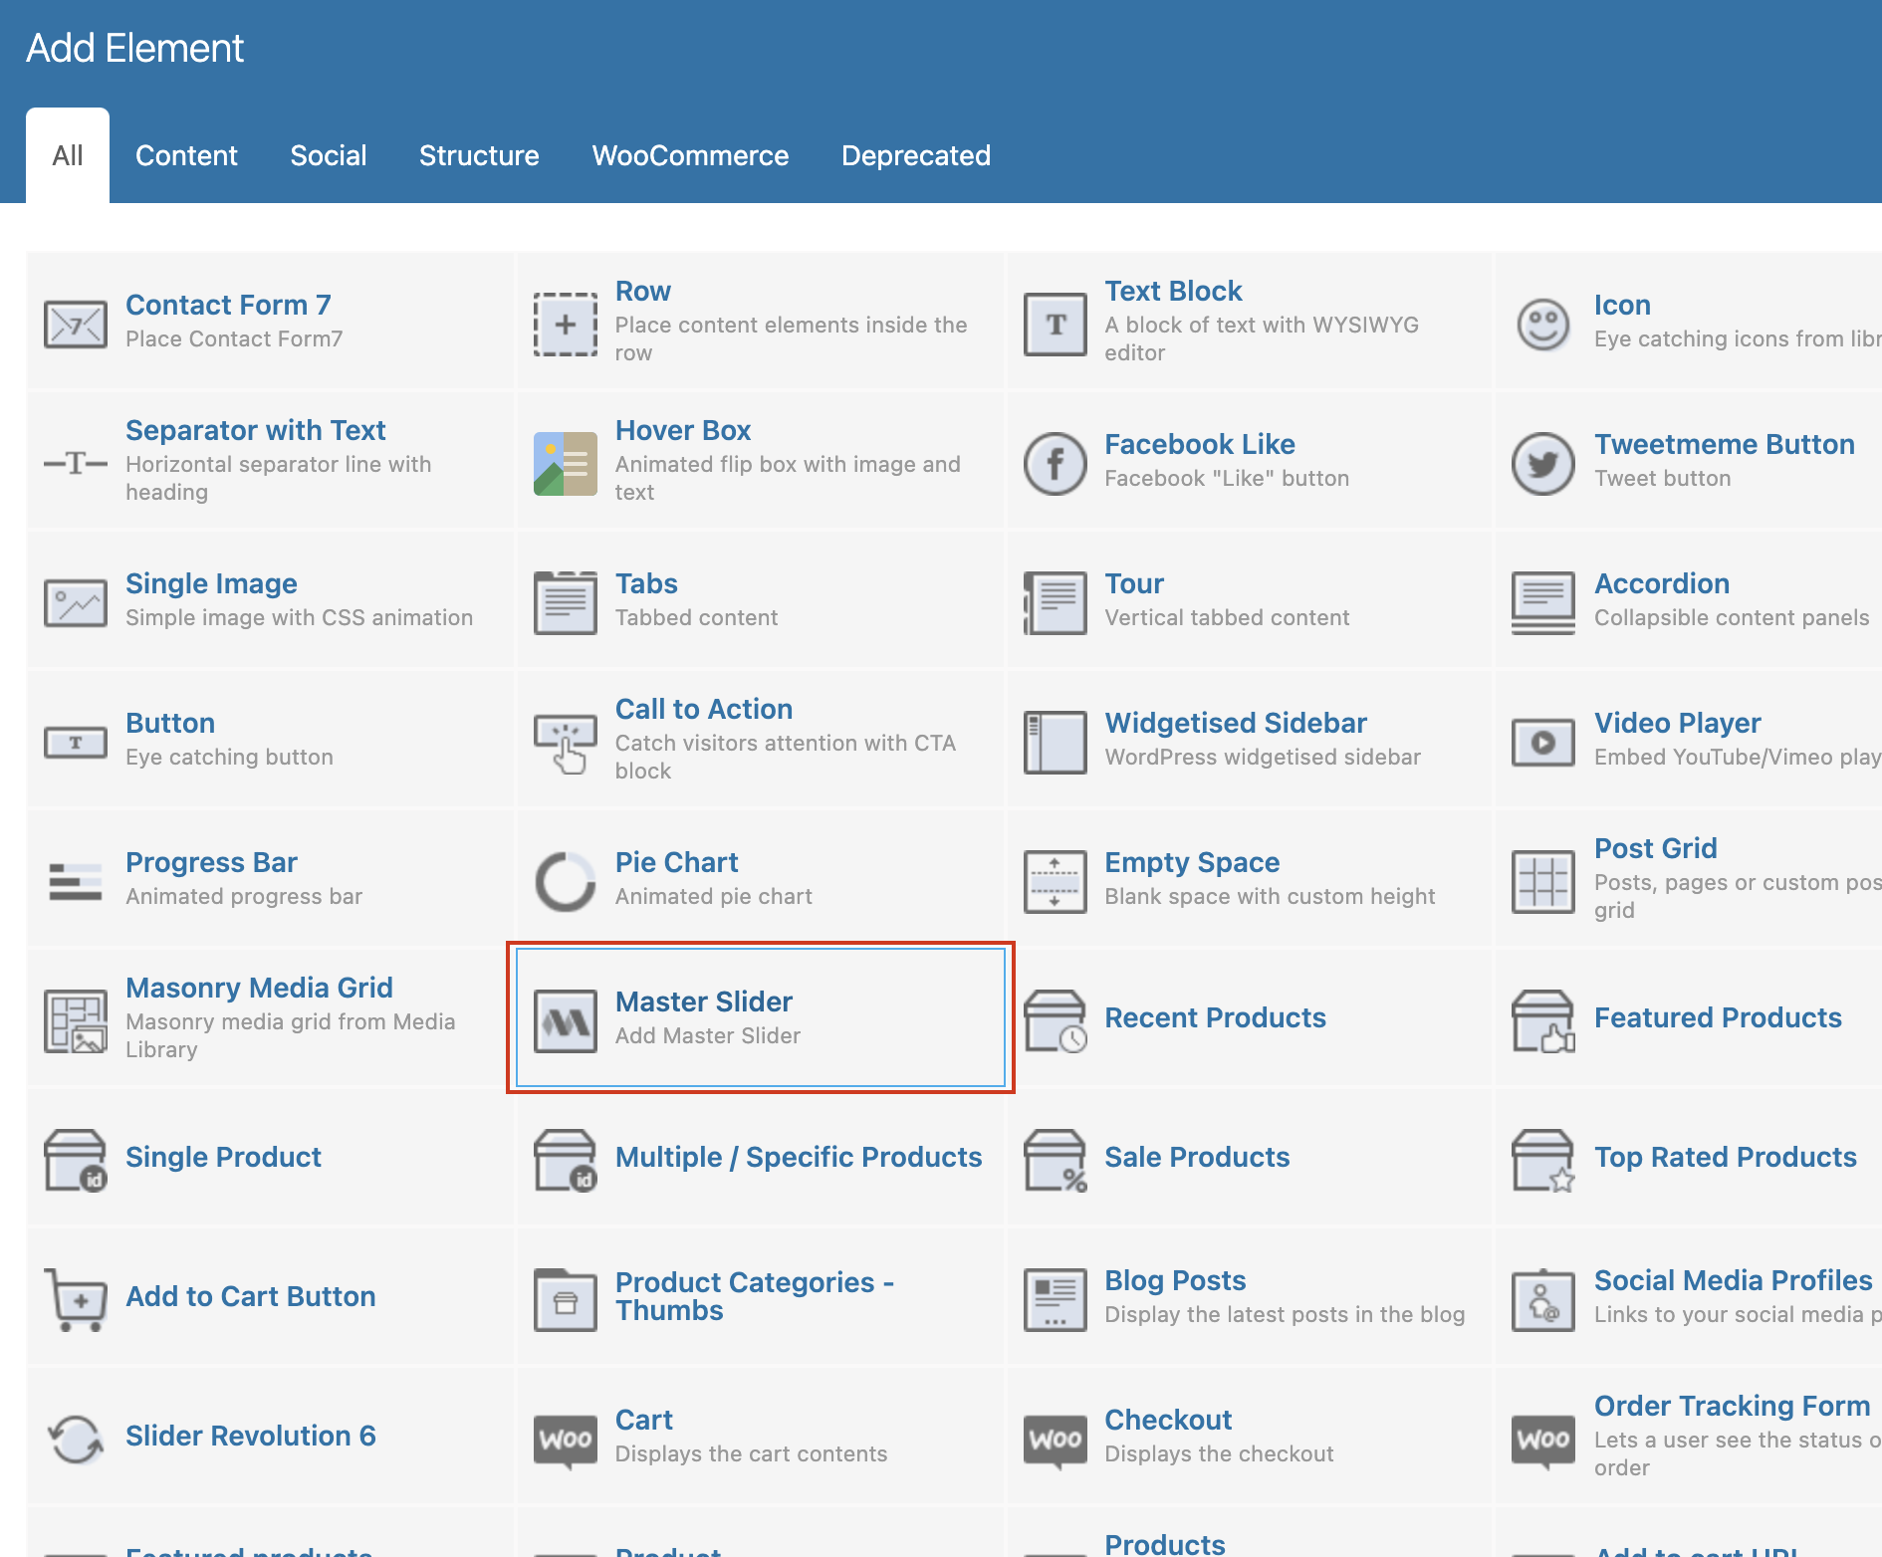Click 'Blank space with custom height' text

click(1270, 896)
